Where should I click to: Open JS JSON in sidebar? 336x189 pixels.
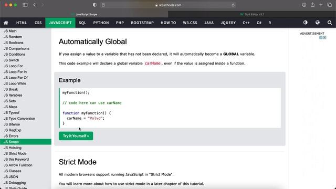point(26,177)
